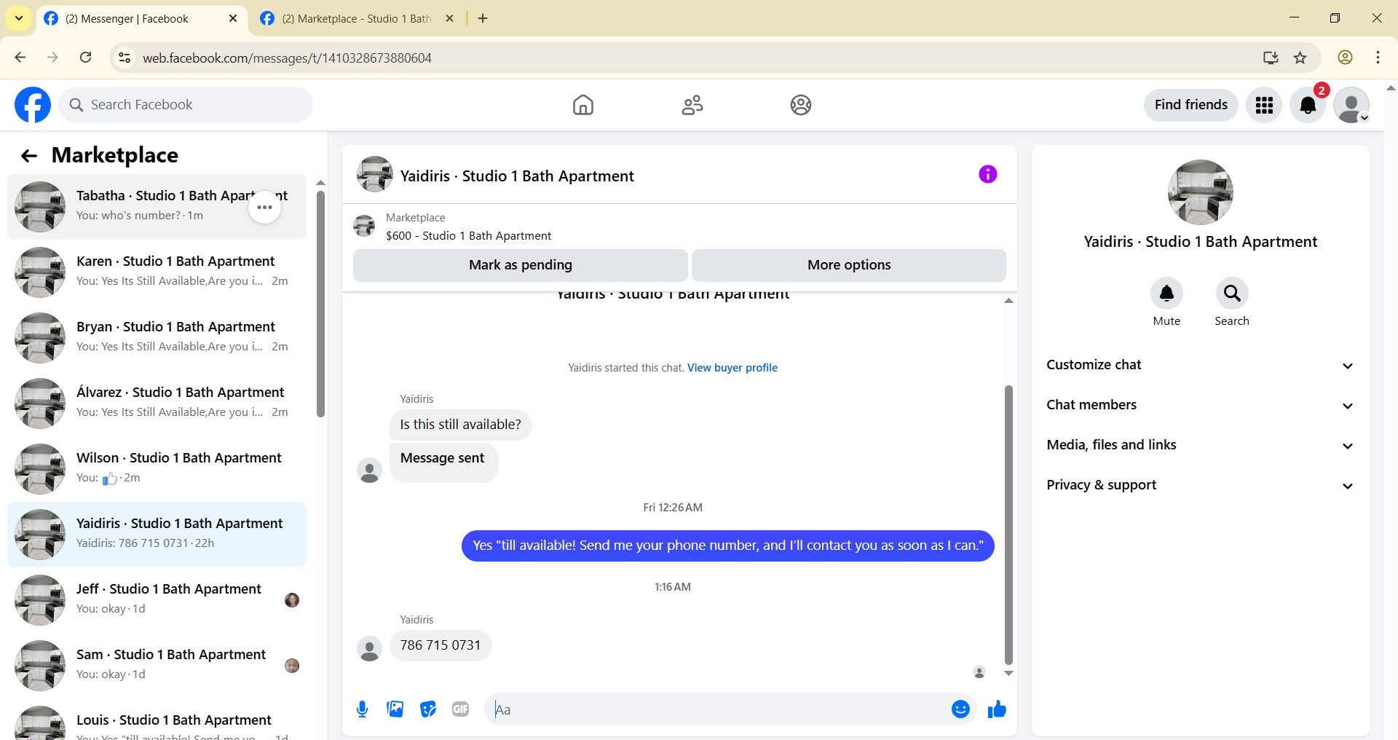Search within the conversation
1398x740 pixels.
(x=1232, y=294)
